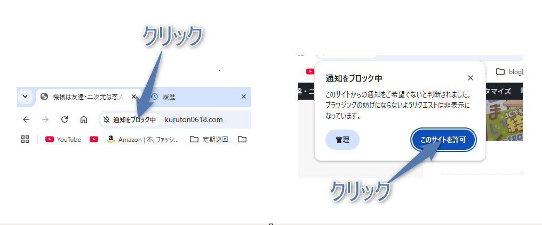Screen dimensions: 542x225
Task: Click the browser back arrow
Action: [x=26, y=119]
